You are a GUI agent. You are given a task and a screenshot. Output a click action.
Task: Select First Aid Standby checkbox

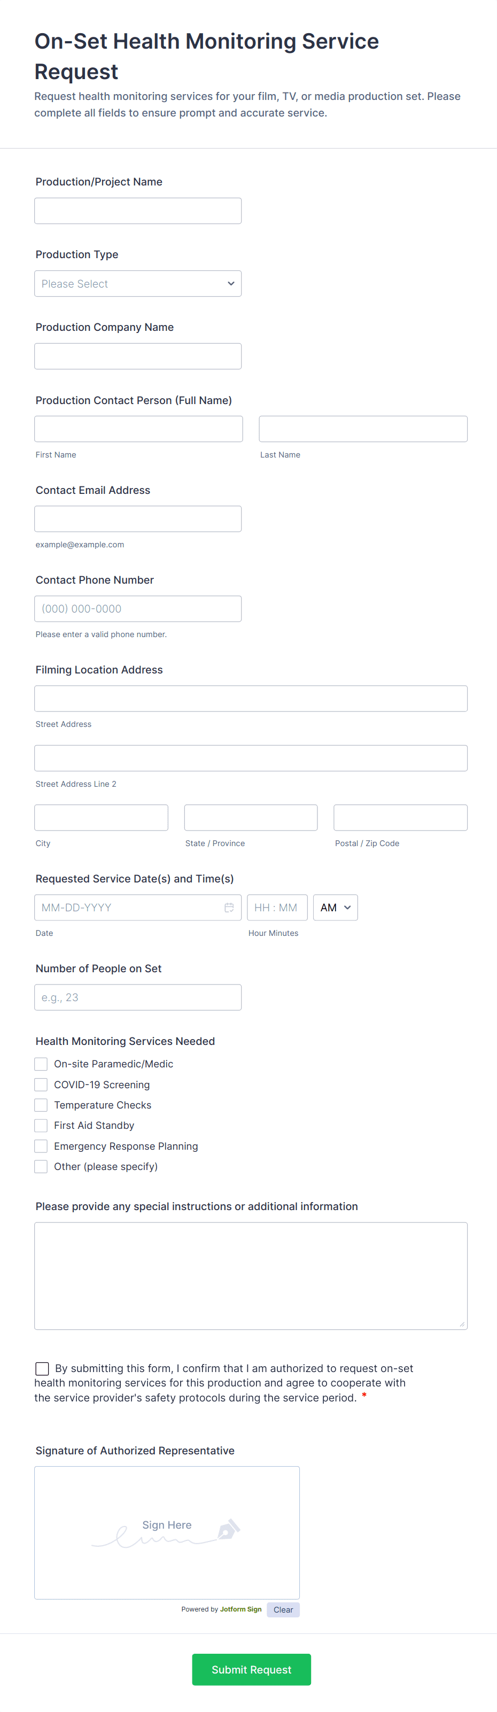(41, 1125)
